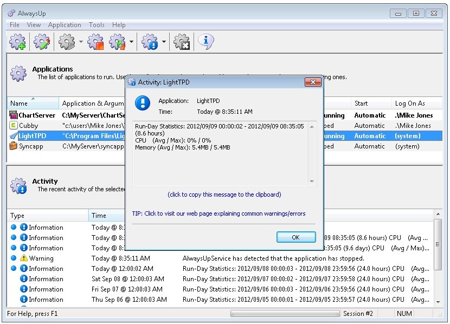
Task: Click the Start Application toolbar icon
Action: (66, 42)
